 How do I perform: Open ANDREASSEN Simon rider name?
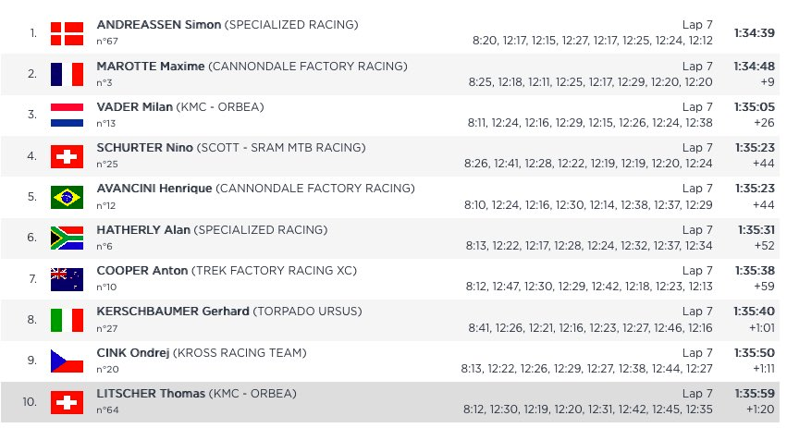pos(159,25)
